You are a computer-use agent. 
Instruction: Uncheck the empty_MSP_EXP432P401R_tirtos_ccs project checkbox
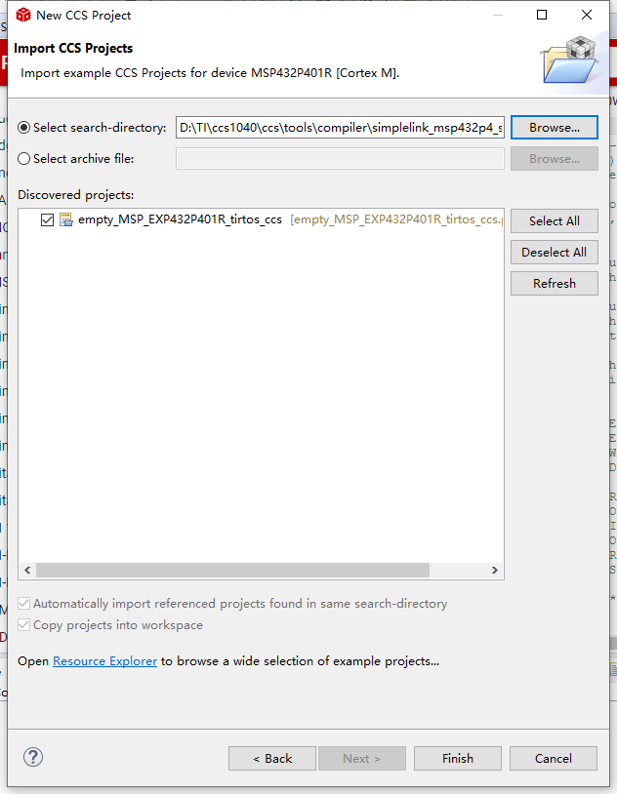coord(47,219)
